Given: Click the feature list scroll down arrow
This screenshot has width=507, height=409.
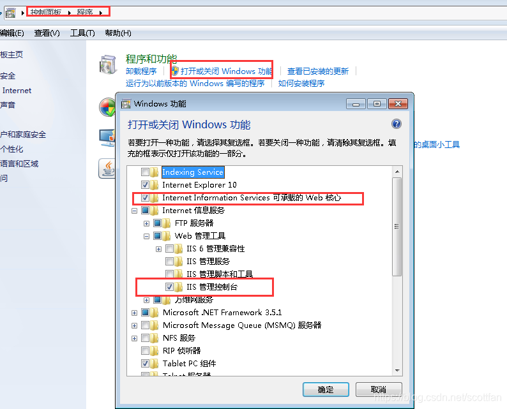Looking at the screenshot, I should (397, 371).
